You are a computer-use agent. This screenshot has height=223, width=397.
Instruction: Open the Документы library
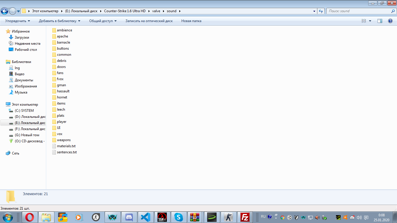point(24,80)
